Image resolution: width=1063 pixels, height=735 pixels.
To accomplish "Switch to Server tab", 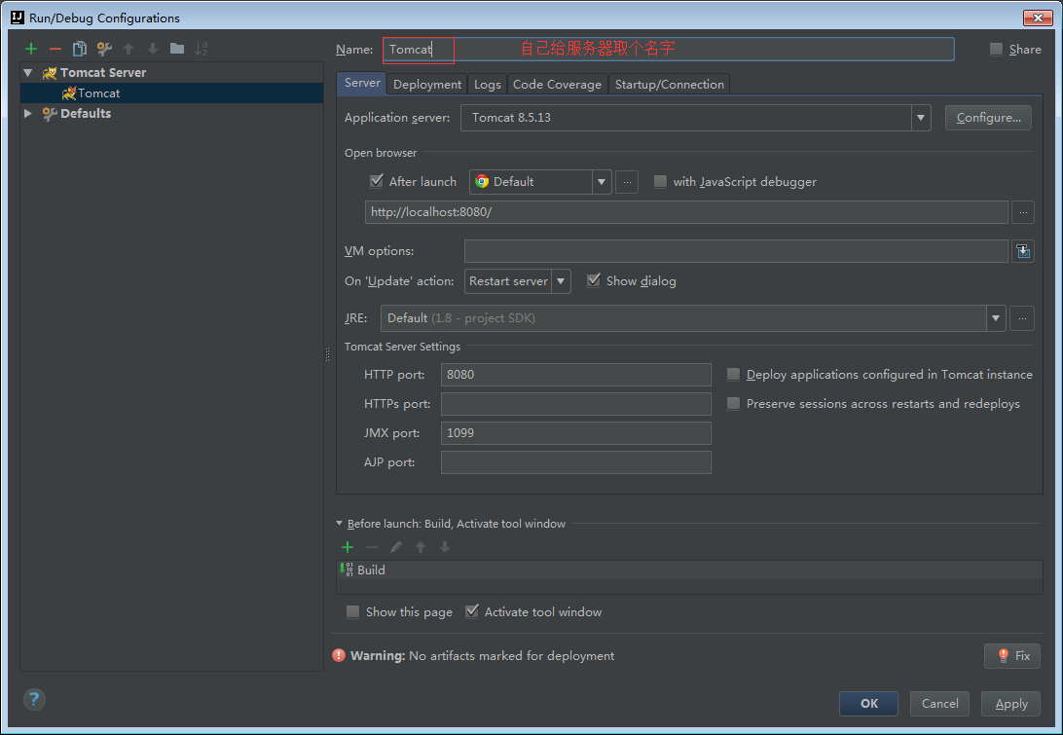I will click(362, 83).
